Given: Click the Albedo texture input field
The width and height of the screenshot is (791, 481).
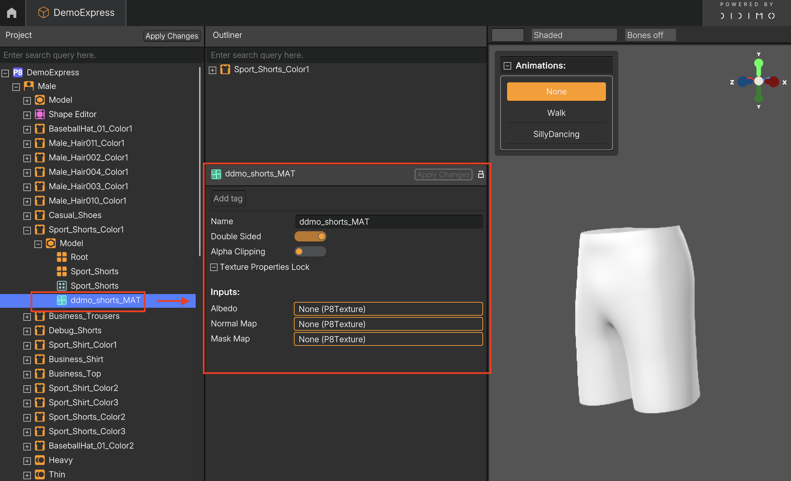Looking at the screenshot, I should [388, 309].
